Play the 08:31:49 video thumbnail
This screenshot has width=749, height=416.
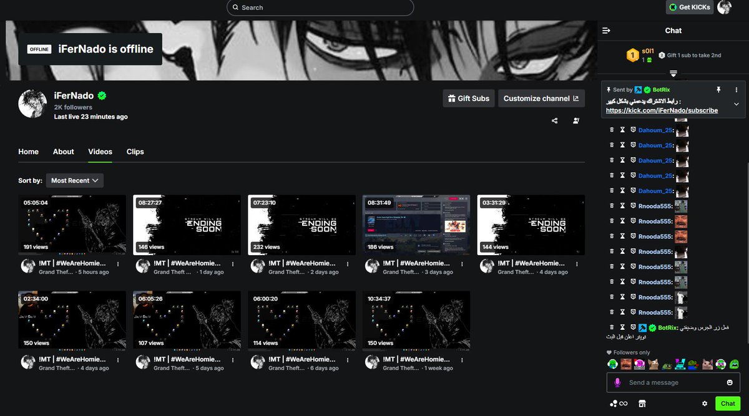tap(416, 225)
